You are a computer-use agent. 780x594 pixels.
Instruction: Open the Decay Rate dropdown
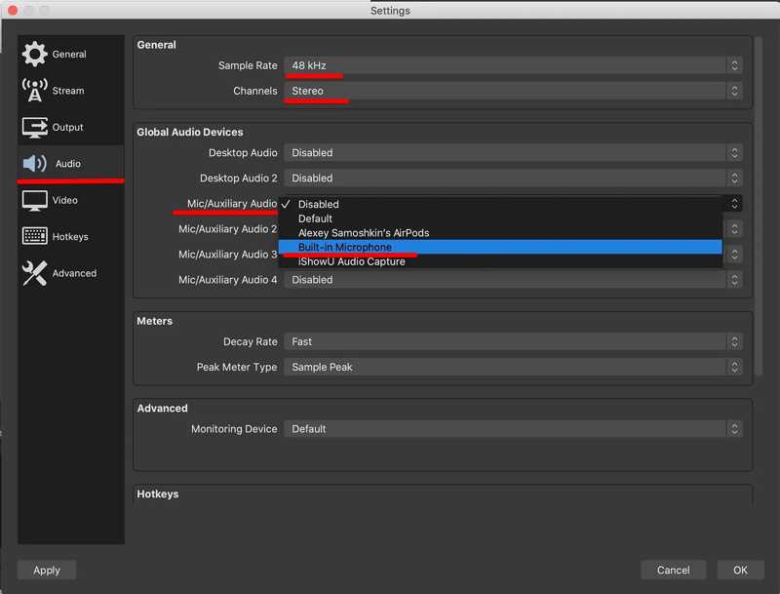513,342
